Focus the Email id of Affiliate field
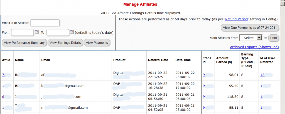285x114 pixels. tap(45, 23)
